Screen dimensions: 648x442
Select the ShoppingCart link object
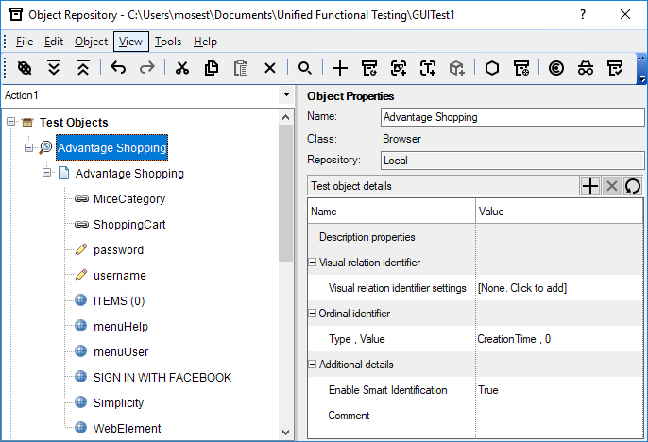[x=129, y=225]
